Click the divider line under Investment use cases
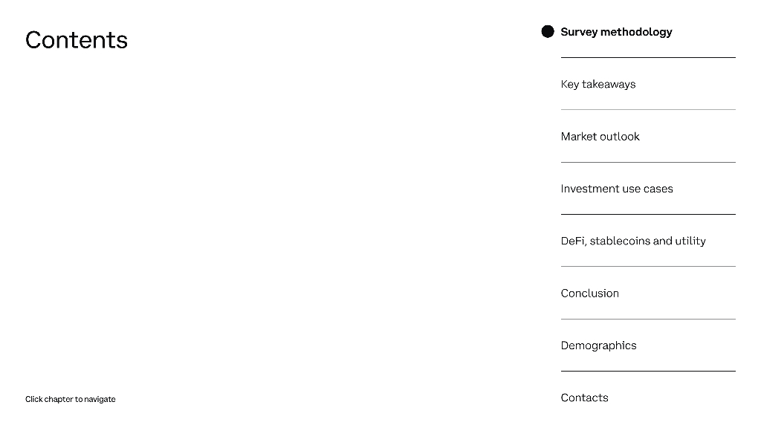 648,214
